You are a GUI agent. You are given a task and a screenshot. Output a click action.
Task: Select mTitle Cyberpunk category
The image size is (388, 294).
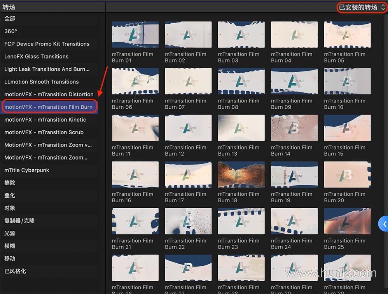point(49,170)
